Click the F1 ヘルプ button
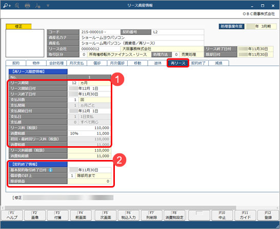The width and height of the screenshot is (280, 229). tap(12, 216)
